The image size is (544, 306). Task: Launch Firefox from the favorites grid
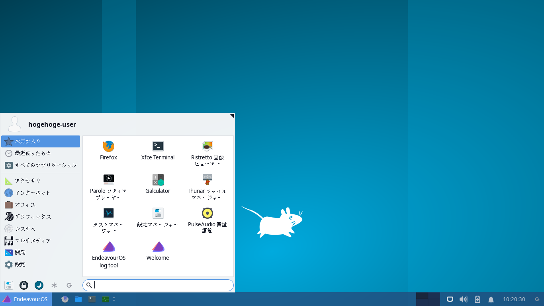coord(108,150)
